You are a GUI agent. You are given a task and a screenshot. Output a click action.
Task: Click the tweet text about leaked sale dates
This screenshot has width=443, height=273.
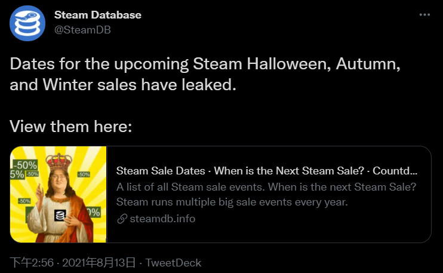pos(205,74)
